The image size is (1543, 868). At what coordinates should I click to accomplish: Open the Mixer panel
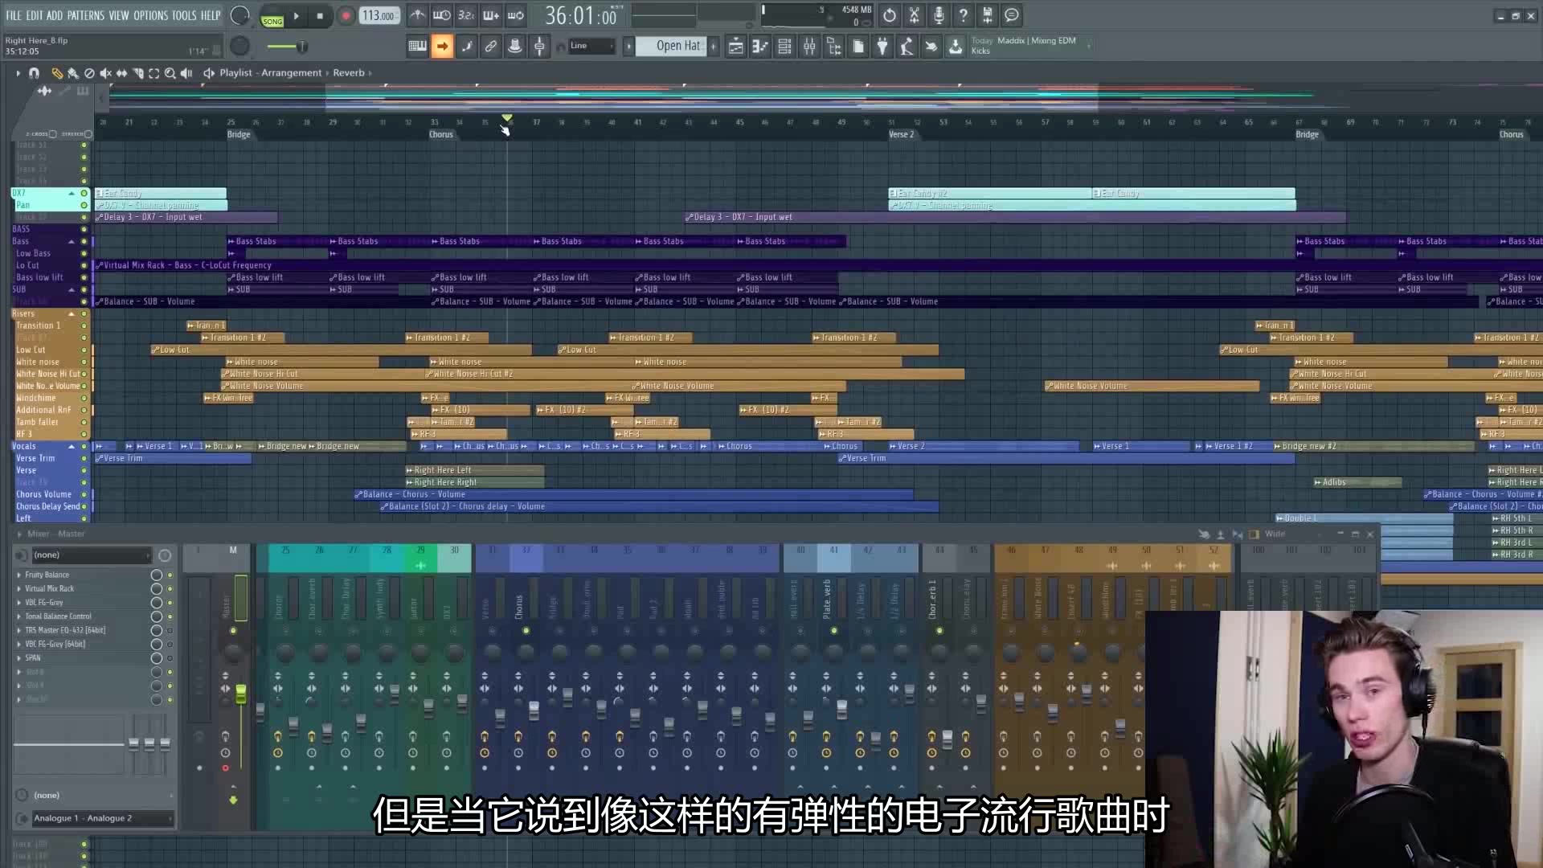(810, 46)
